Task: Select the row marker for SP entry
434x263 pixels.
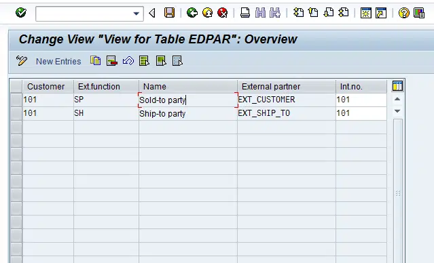Action: click(16, 100)
